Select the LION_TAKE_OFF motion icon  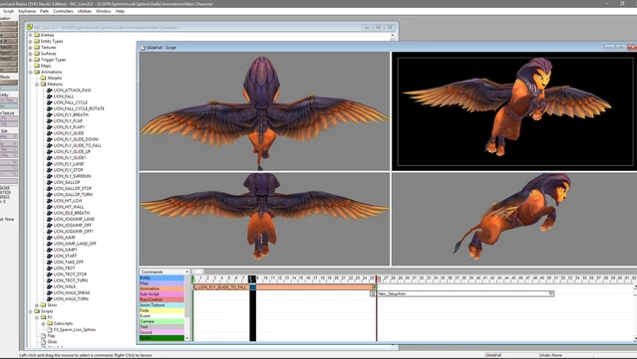(x=50, y=263)
